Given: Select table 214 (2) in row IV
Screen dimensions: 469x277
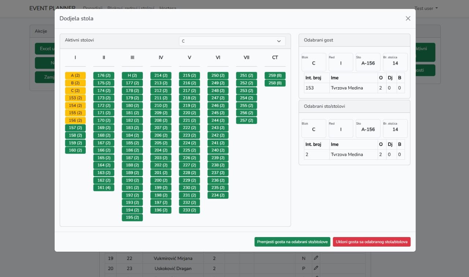Looking at the screenshot, I should [x=161, y=75].
